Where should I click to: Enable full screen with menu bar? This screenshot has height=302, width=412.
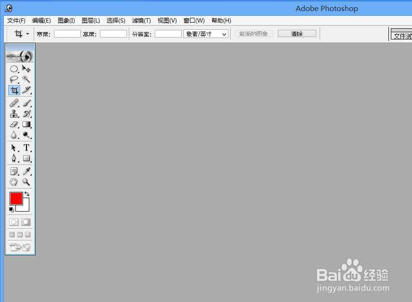20,235
